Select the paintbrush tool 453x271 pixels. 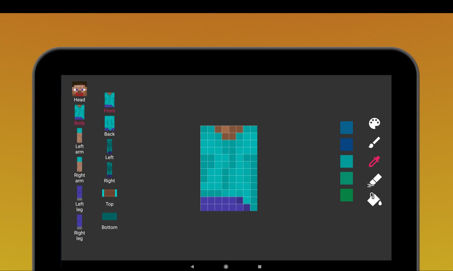click(x=374, y=142)
